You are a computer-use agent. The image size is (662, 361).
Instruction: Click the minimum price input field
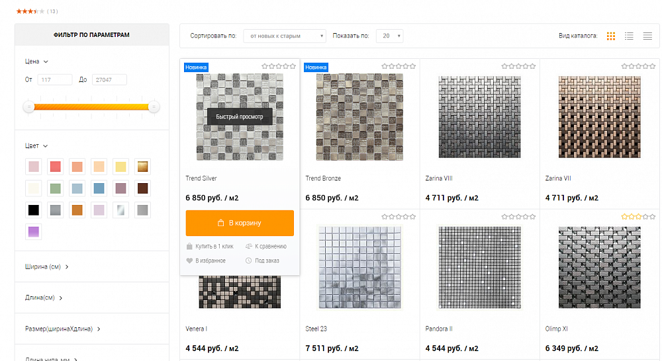55,80
